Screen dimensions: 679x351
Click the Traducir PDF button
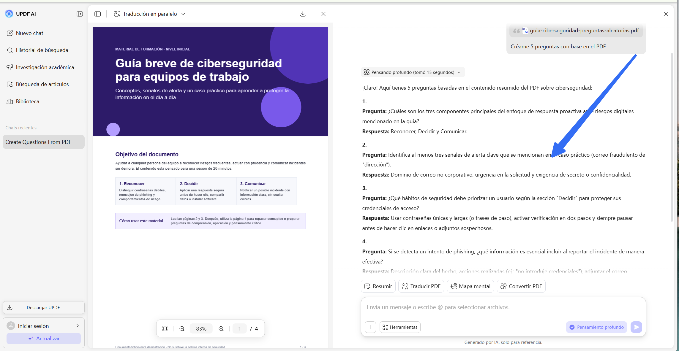[x=421, y=286]
